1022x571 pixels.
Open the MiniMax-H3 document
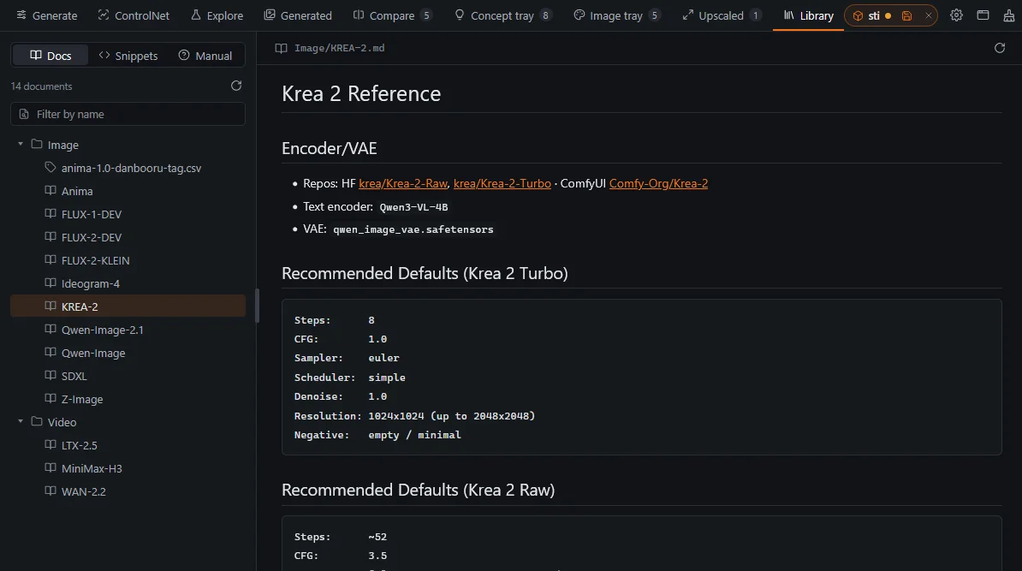[x=128, y=468]
